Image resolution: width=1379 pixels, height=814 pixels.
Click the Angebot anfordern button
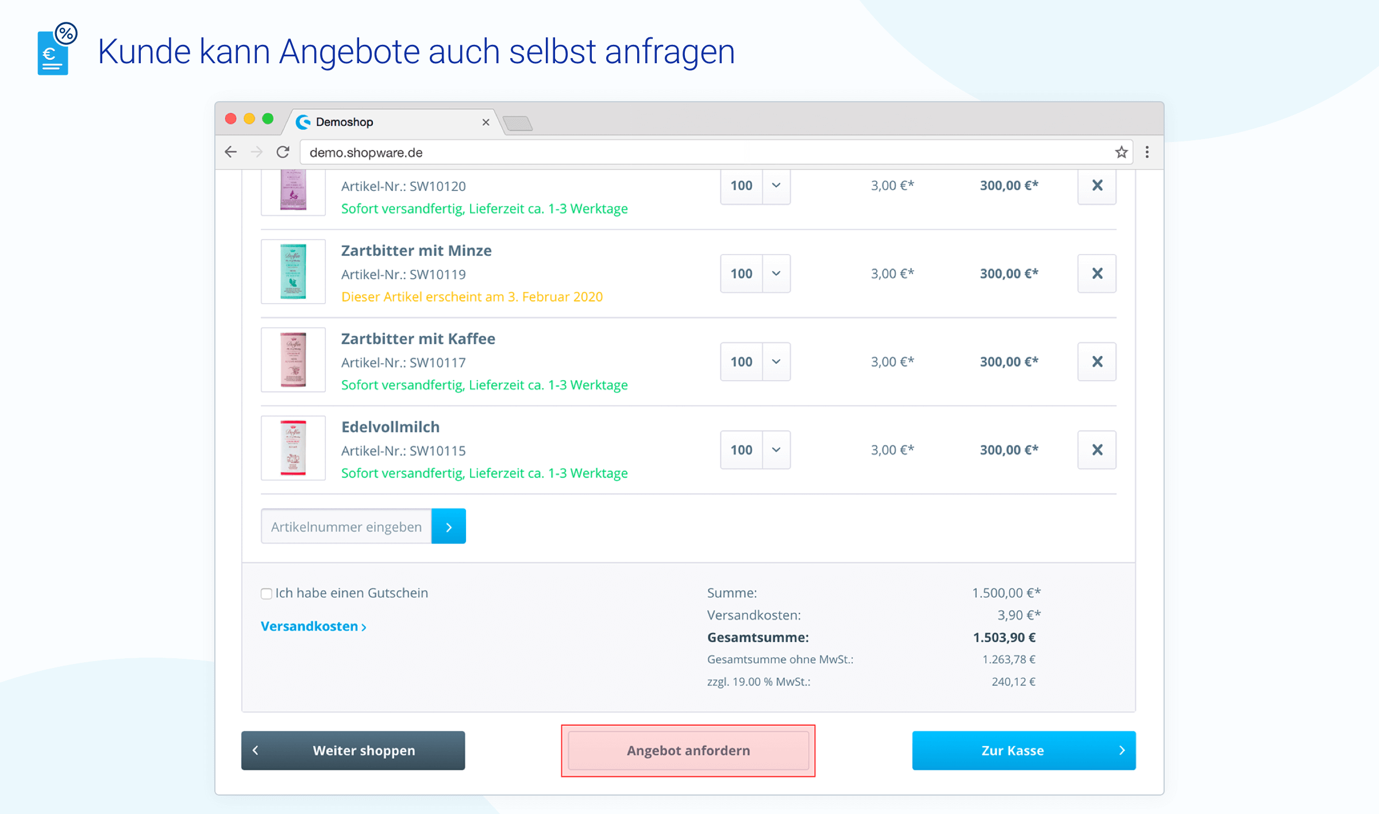click(x=688, y=750)
